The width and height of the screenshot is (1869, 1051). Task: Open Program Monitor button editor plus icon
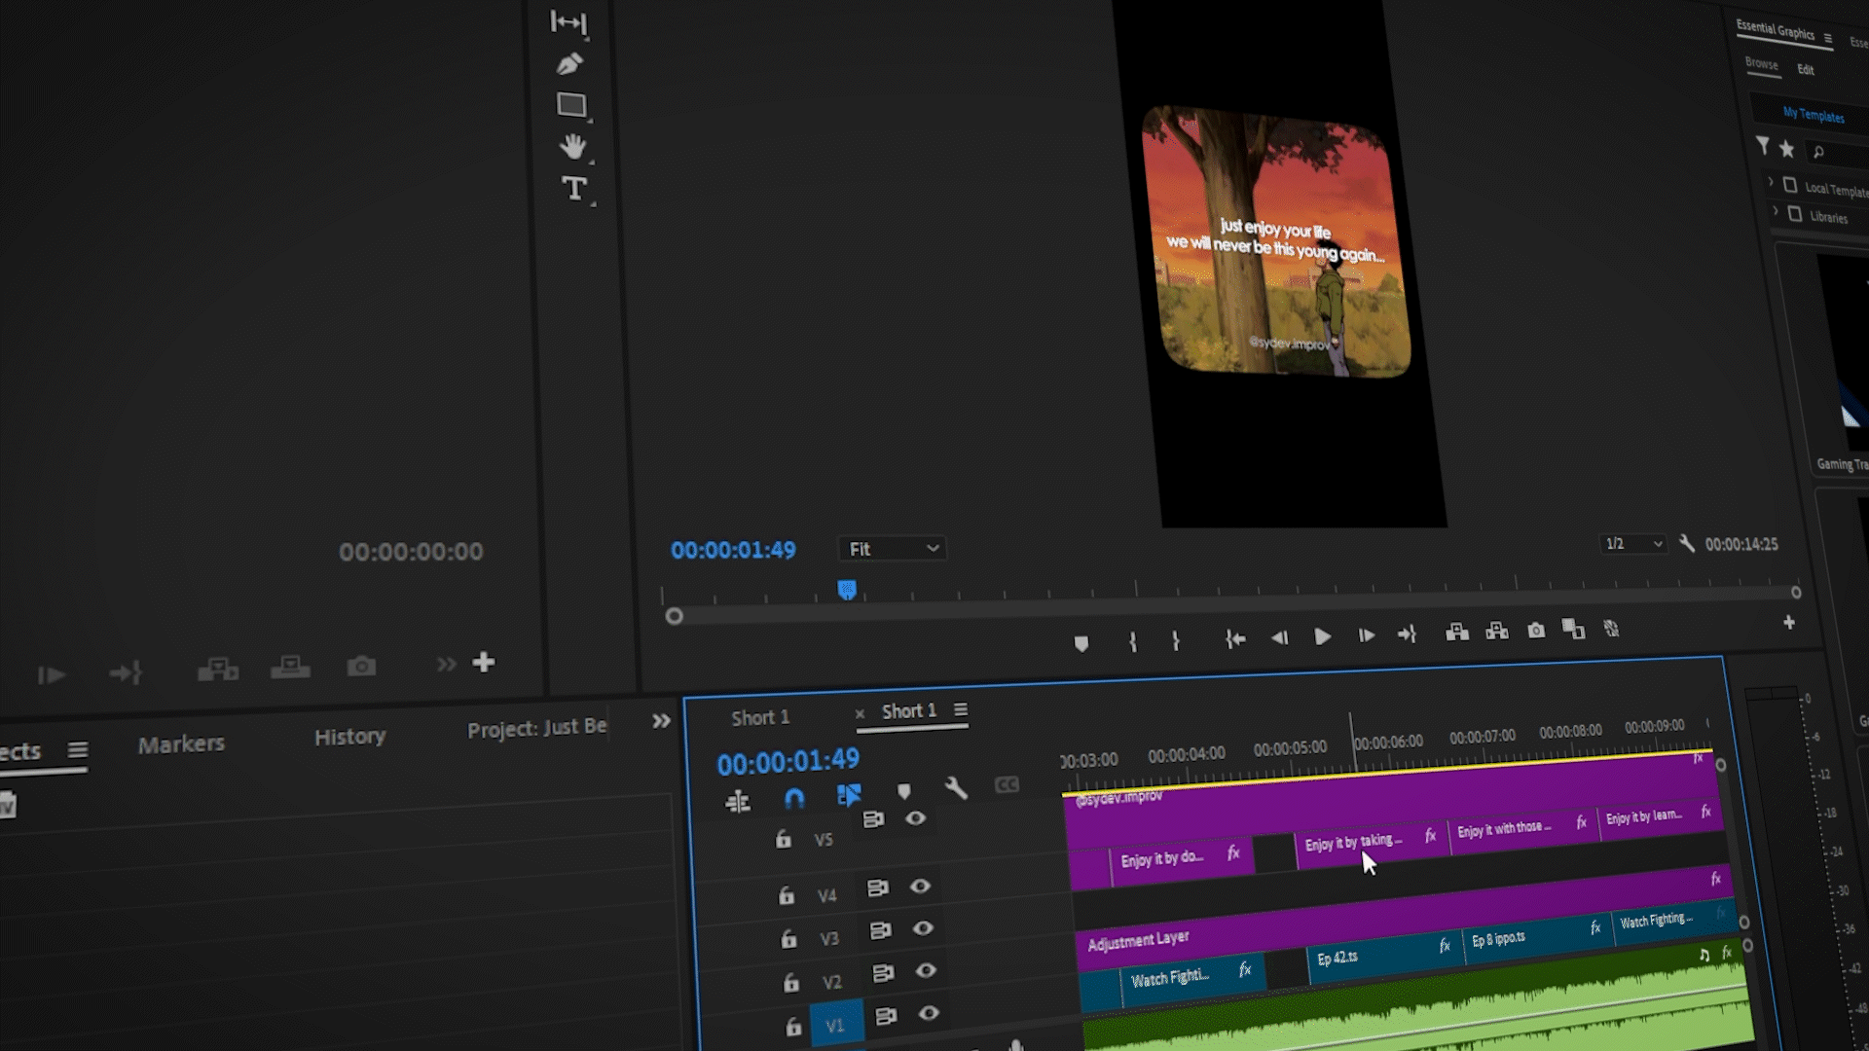[1789, 623]
